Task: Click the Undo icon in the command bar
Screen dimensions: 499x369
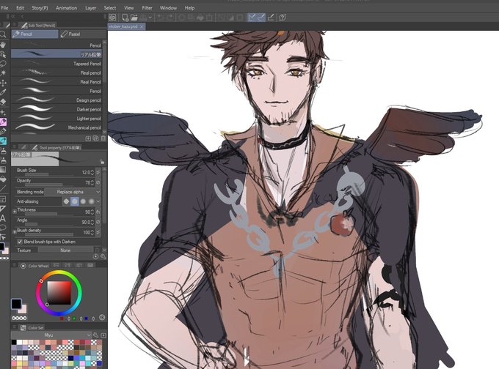Action: pyautogui.click(x=161, y=18)
